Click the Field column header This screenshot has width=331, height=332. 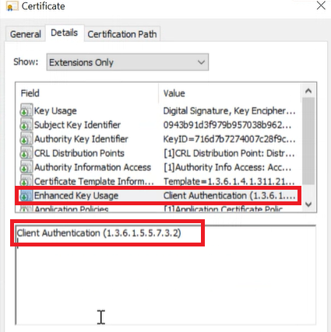(87, 93)
